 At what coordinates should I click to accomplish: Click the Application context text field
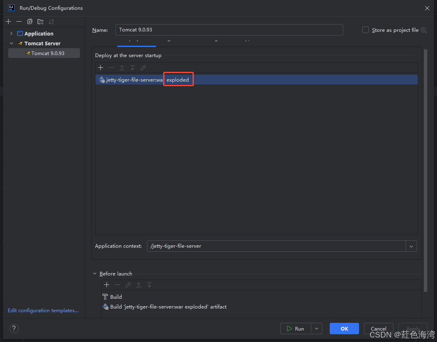click(276, 246)
